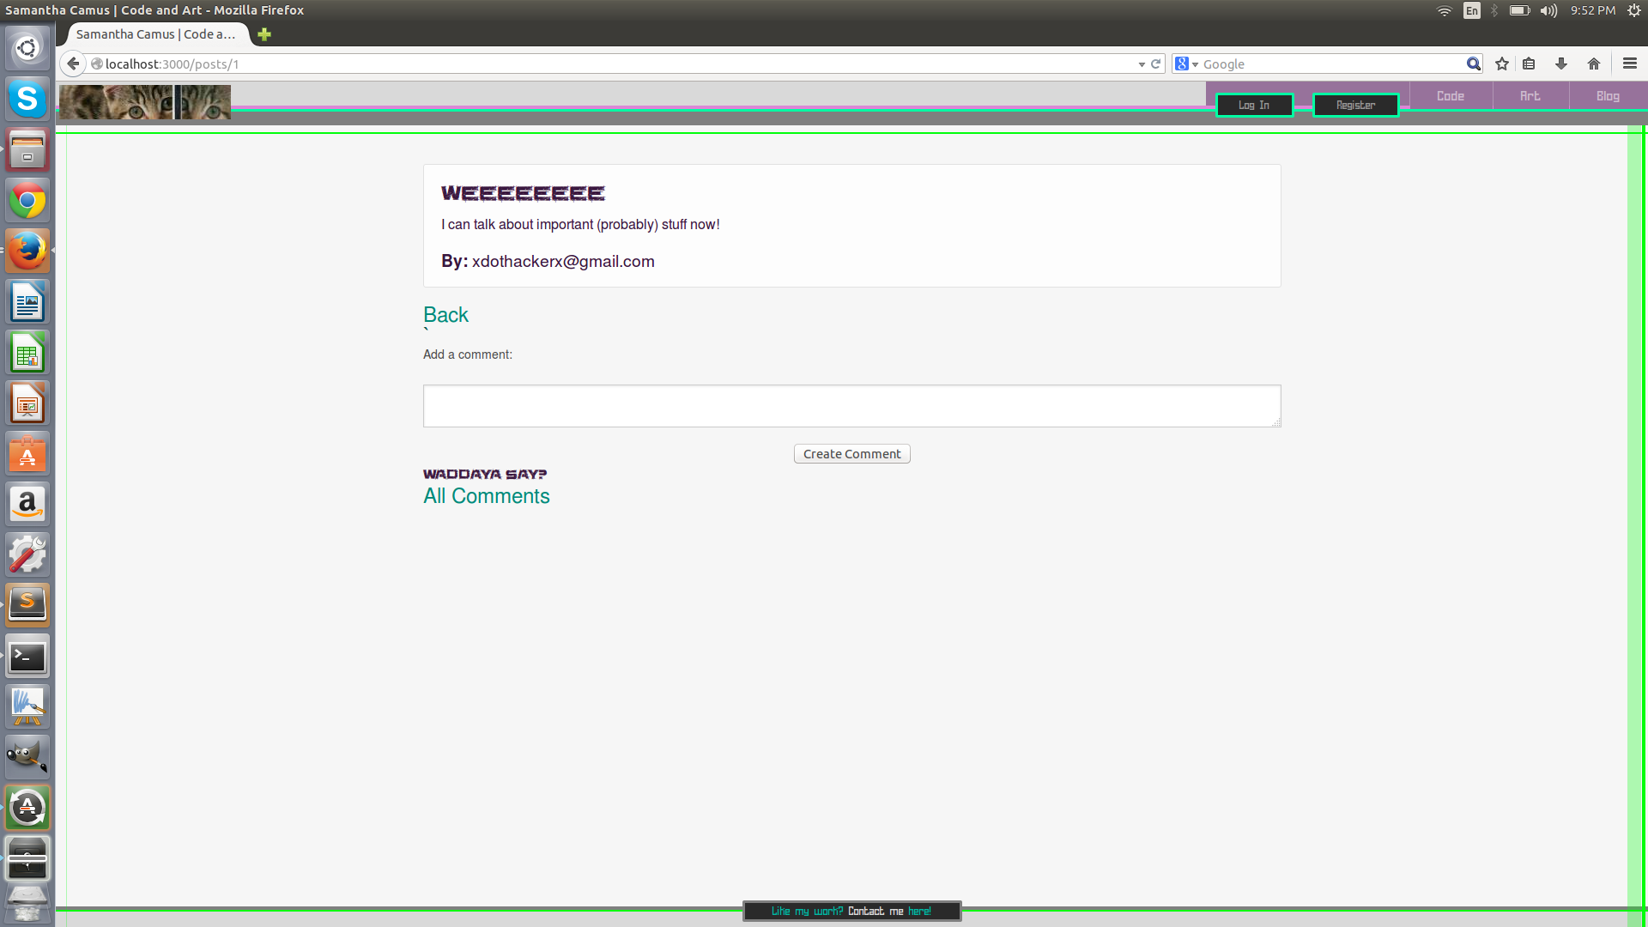Click the Firefox back arrow button
The image size is (1648, 927).
[x=73, y=64]
